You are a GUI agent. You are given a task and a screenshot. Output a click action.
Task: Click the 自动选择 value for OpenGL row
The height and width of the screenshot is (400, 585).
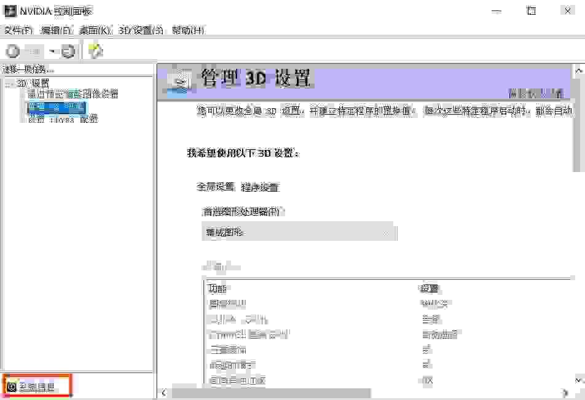(x=440, y=334)
